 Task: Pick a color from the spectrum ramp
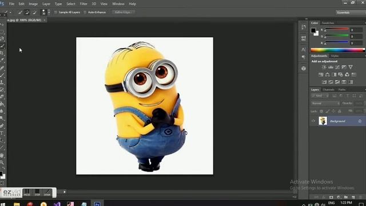click(x=337, y=50)
